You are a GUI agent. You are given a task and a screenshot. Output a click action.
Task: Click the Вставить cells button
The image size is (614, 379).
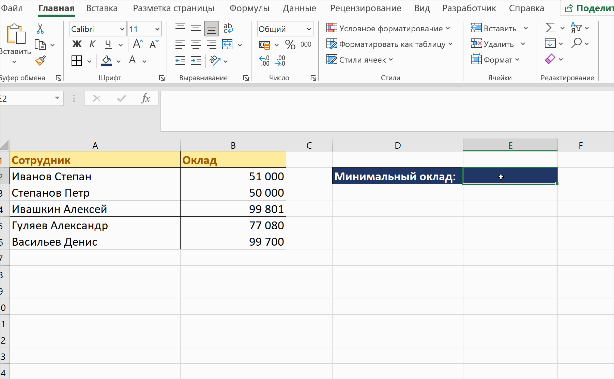coord(494,29)
